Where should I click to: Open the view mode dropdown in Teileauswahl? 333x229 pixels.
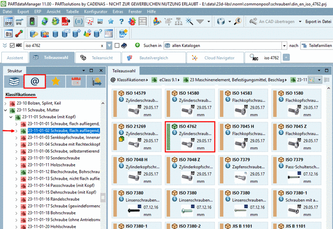(319, 80)
